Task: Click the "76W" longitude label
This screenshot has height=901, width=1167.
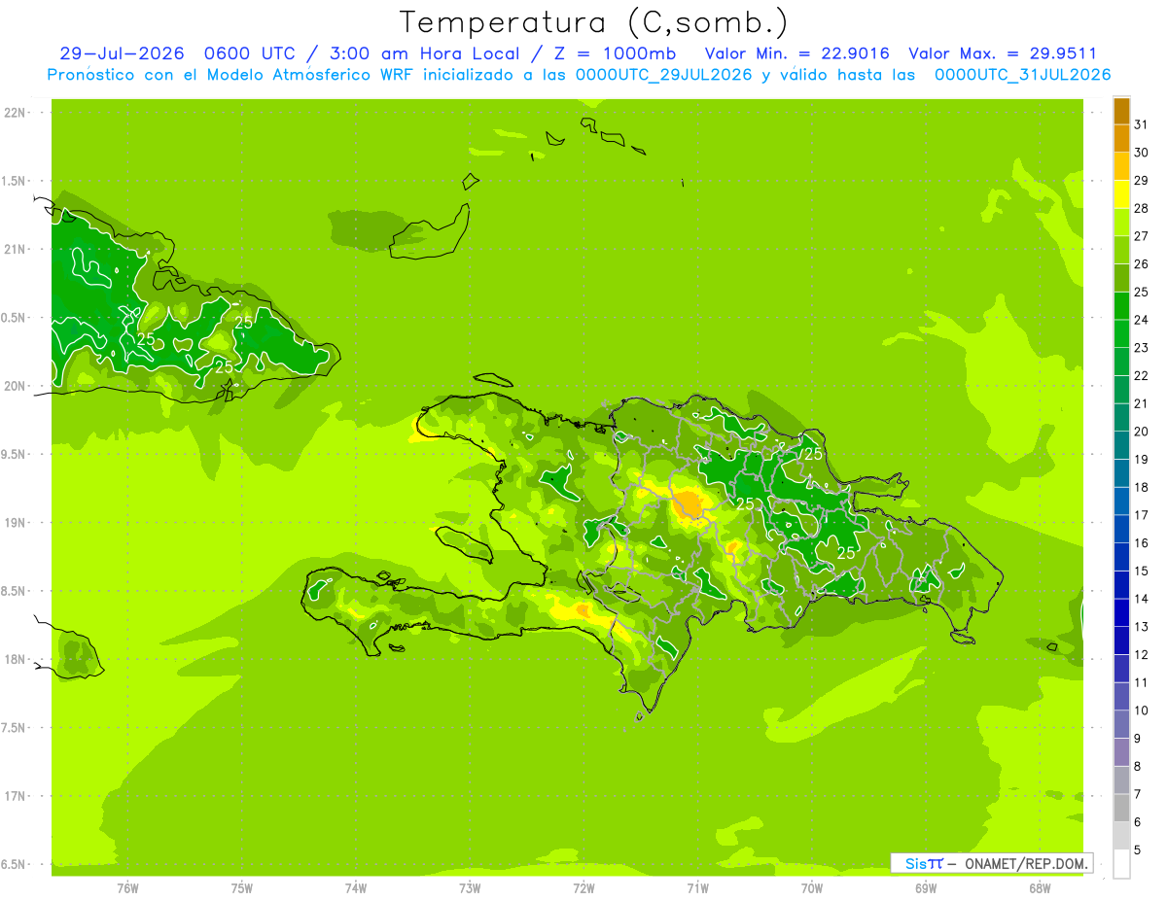Action: click(127, 888)
